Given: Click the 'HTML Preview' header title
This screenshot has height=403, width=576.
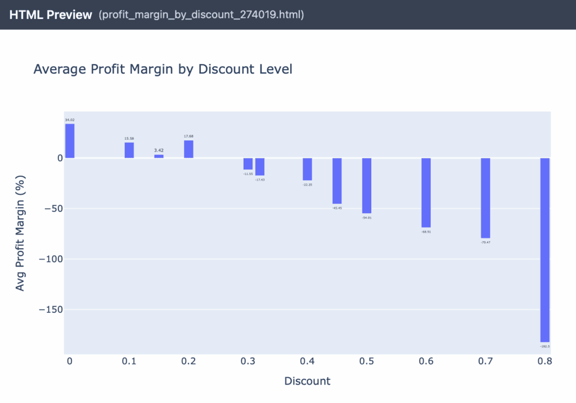Looking at the screenshot, I should [x=51, y=15].
